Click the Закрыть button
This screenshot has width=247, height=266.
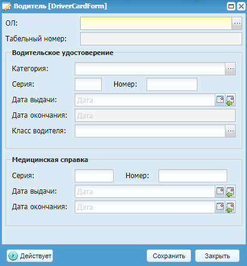pyautogui.click(x=217, y=256)
